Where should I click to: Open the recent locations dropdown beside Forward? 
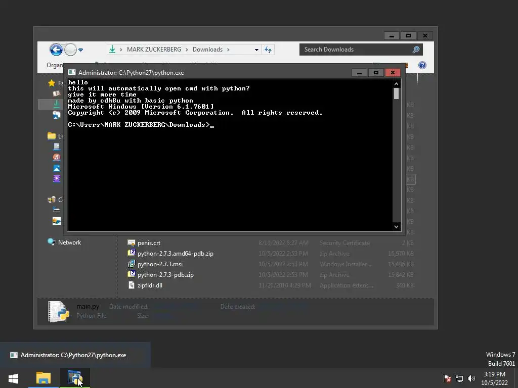(x=80, y=50)
